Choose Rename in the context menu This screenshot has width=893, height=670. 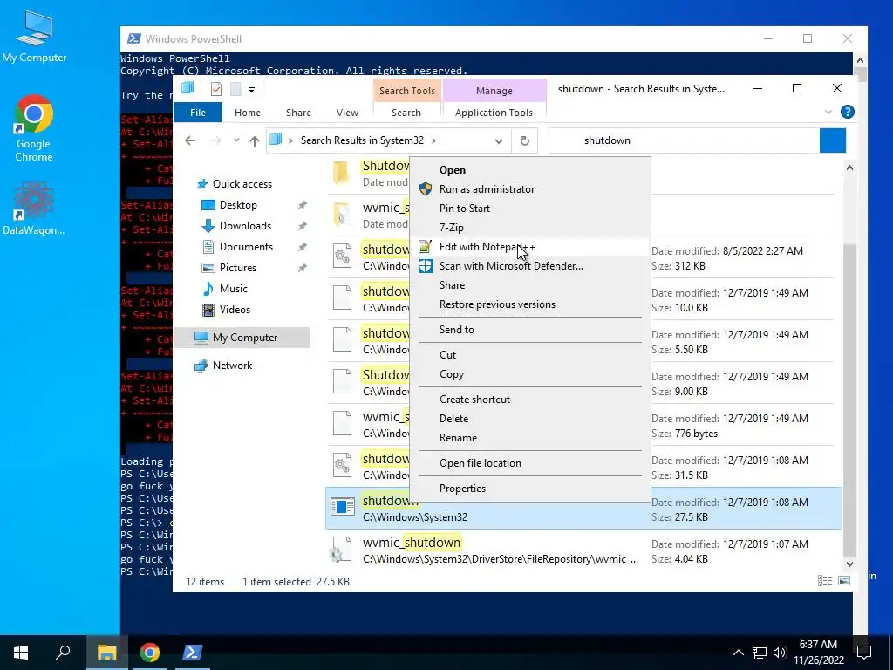click(530, 438)
